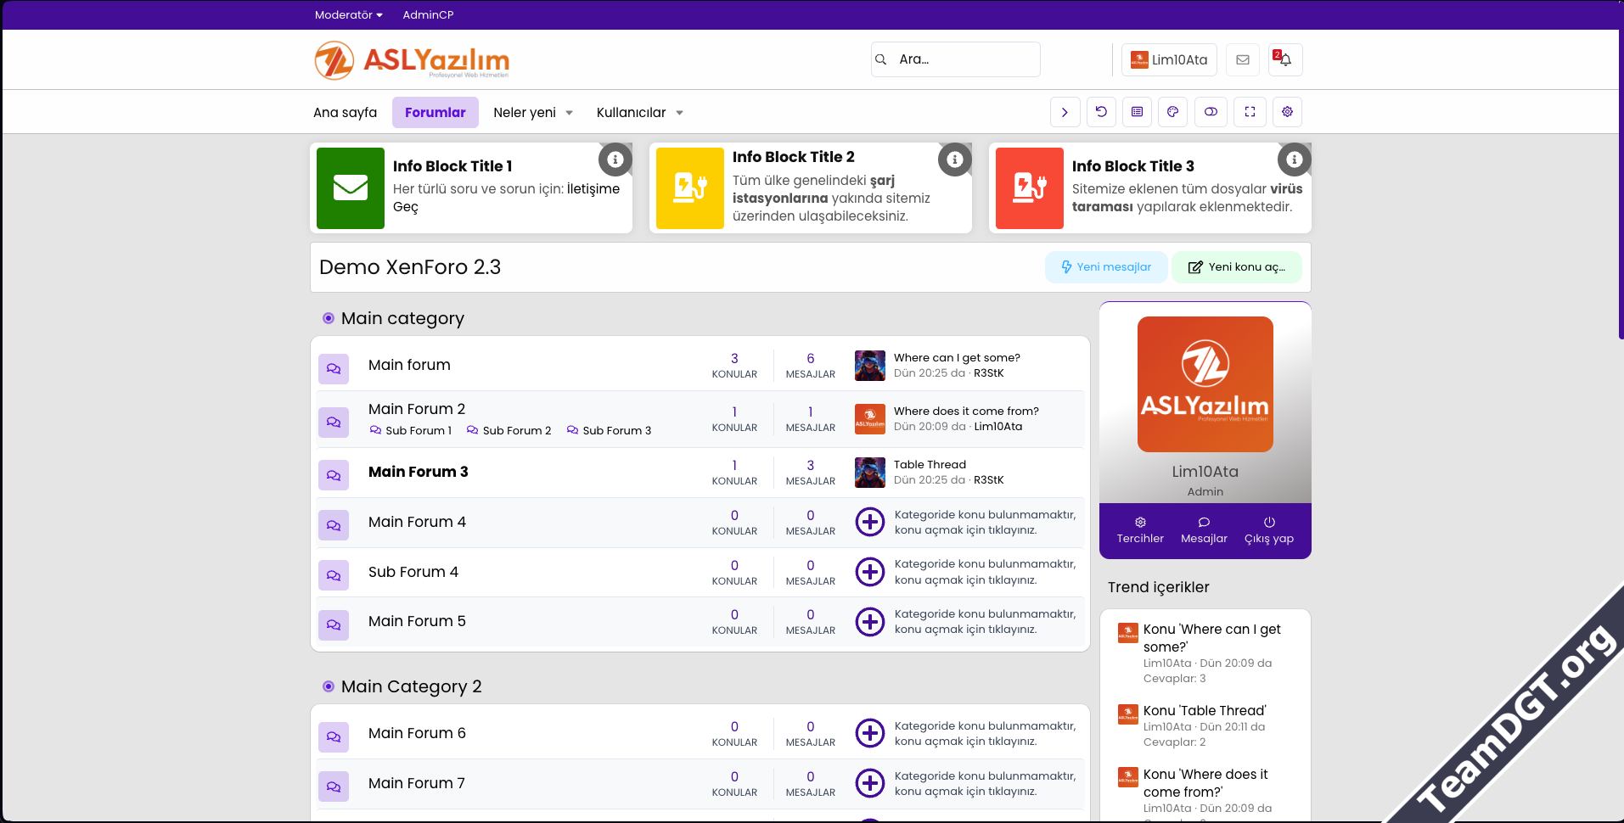Open the inbox envelope icon in header

1242,59
